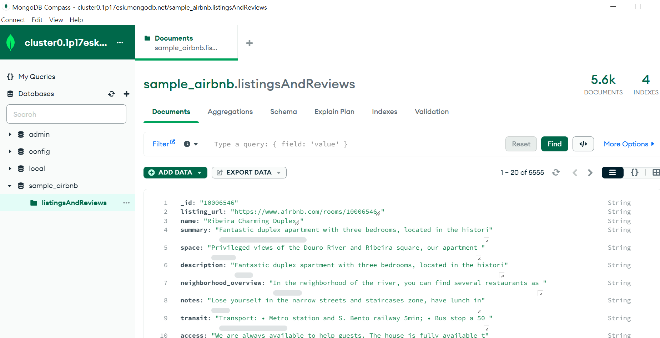Image resolution: width=660 pixels, height=338 pixels.
Task: Click the listing_url value
Action: pos(307,212)
